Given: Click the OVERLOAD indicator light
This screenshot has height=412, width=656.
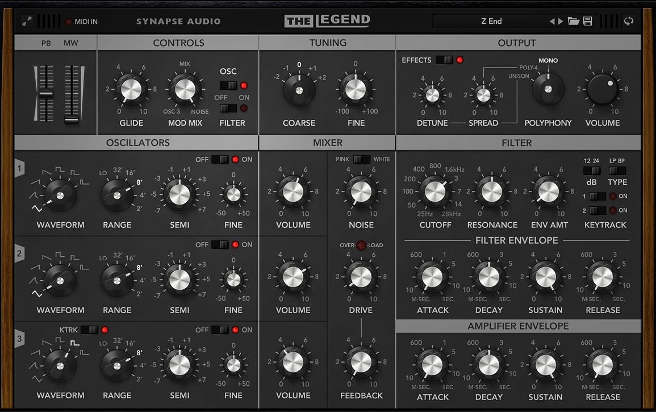Looking at the screenshot, I should click(361, 245).
